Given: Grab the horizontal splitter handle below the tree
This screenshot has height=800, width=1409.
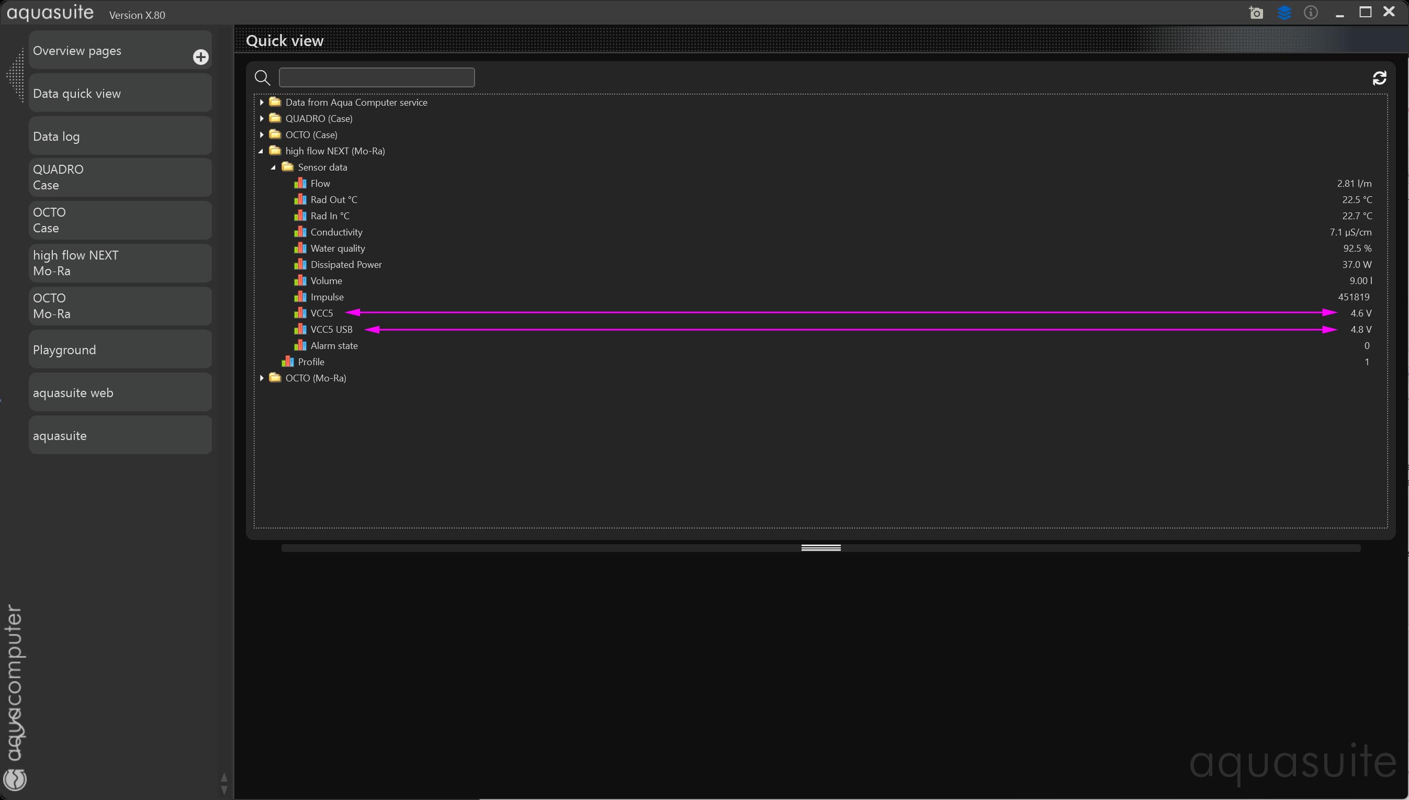Looking at the screenshot, I should point(821,548).
